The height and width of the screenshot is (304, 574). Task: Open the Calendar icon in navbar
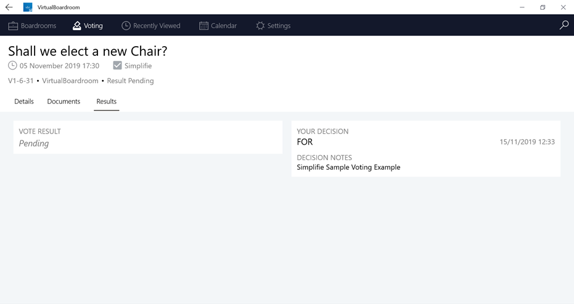point(203,26)
